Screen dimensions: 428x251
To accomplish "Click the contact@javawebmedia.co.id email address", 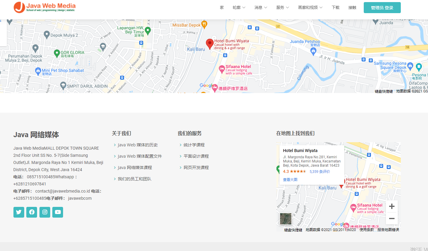I will tap(62, 191).
